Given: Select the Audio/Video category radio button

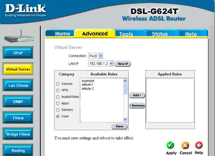Looking at the screenshot, I should [58, 97].
